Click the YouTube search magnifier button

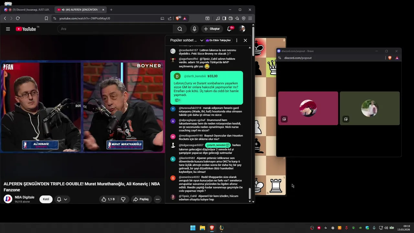coord(180,29)
